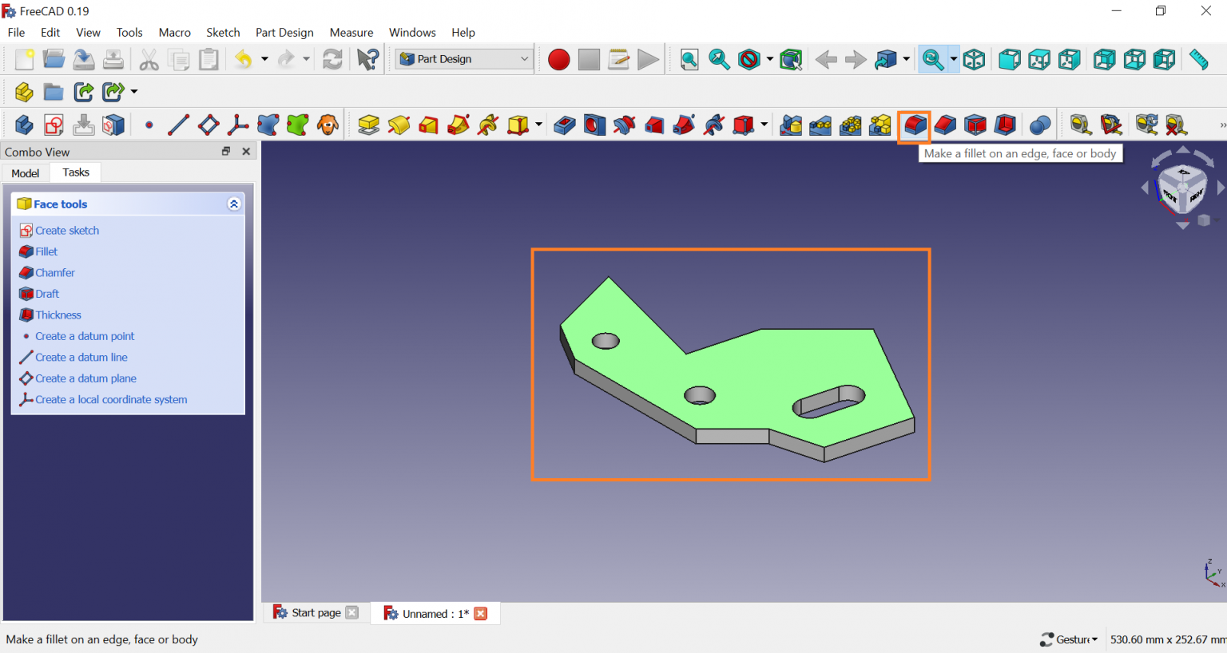Select the Chamfer tool in the toolbar
This screenshot has width=1227, height=653.
point(945,125)
